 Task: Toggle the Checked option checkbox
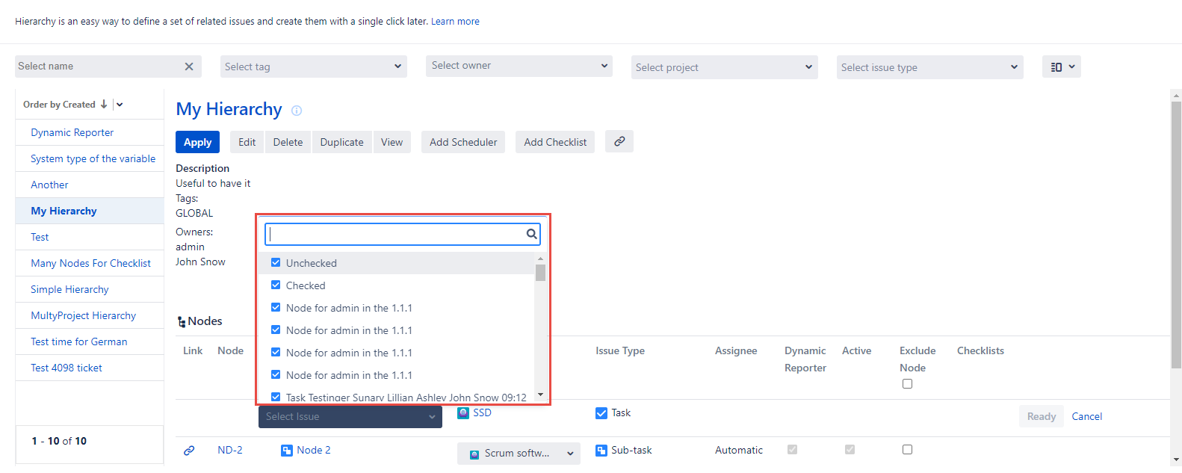[276, 285]
